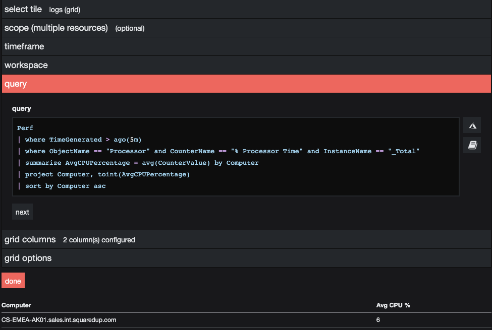Select the logs (grid) tile label

click(x=65, y=10)
